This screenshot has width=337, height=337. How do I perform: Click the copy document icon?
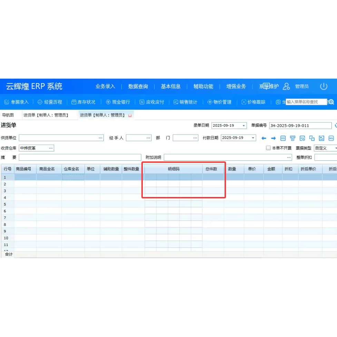coord(312,138)
